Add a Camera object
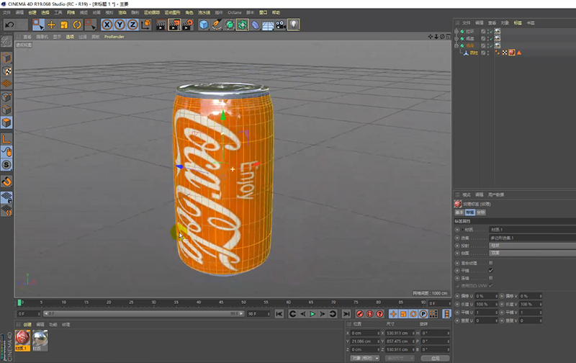576x363 pixels. pos(281,24)
